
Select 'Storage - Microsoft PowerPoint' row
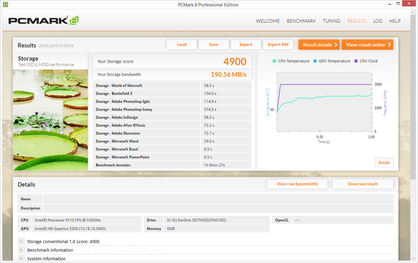coord(172,157)
